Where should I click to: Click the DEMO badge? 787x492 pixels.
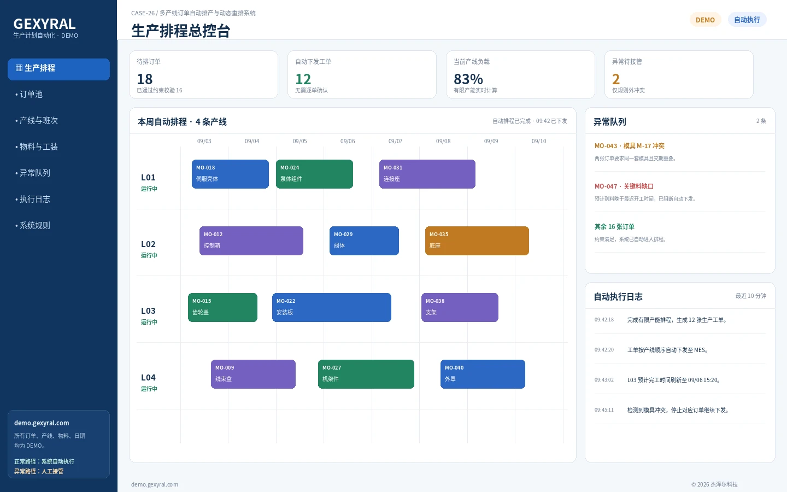coord(705,20)
